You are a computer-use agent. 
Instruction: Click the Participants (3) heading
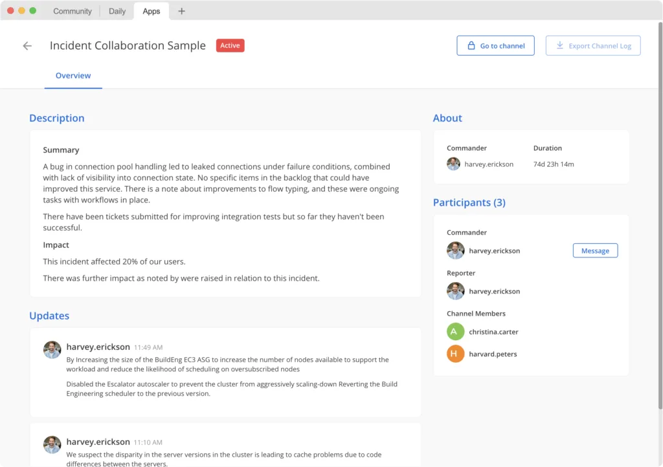(469, 202)
